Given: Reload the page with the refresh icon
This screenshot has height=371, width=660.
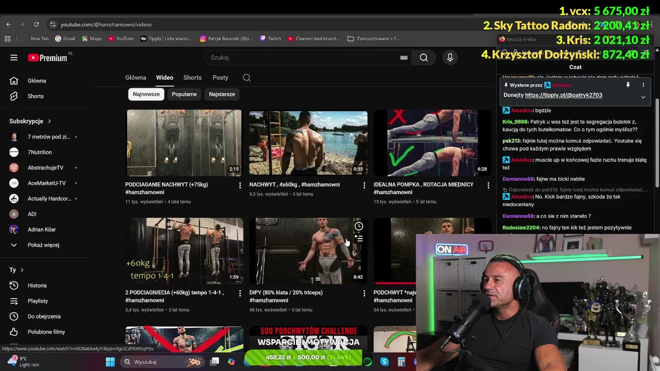Looking at the screenshot, I should [36, 24].
